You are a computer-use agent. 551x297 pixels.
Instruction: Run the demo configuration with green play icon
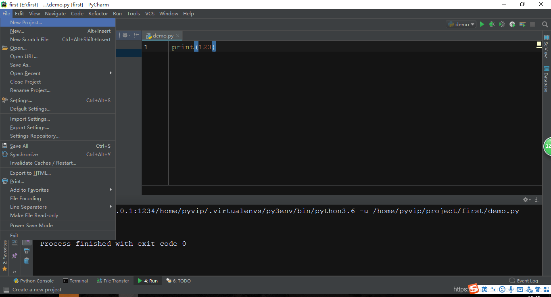pos(482,24)
